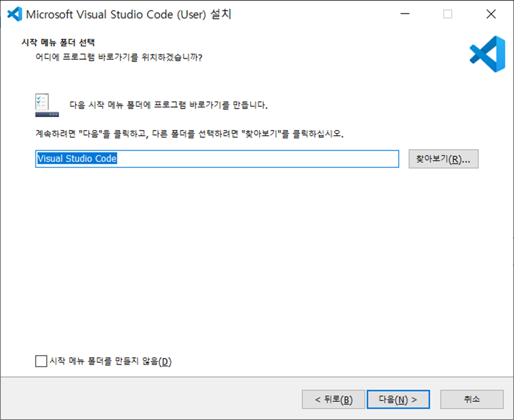Click the heading '시작 메뉴 폴더 선택'
Viewport: 514px width, 420px height.
pos(58,42)
